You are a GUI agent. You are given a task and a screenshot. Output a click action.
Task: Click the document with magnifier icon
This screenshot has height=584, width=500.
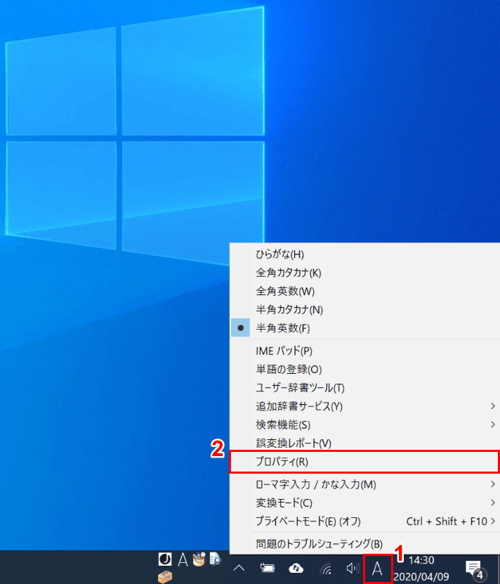pos(215,559)
